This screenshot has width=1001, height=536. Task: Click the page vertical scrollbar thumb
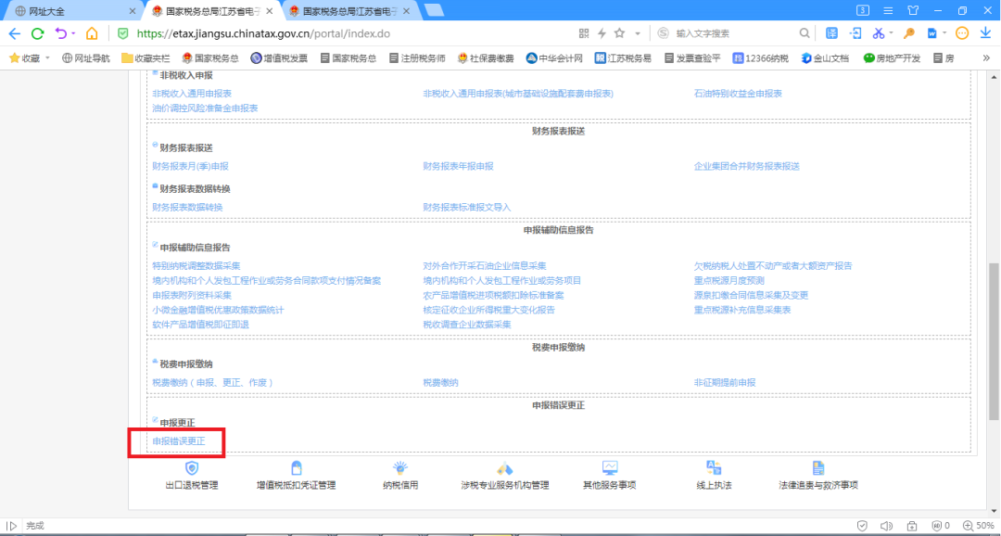point(994,342)
